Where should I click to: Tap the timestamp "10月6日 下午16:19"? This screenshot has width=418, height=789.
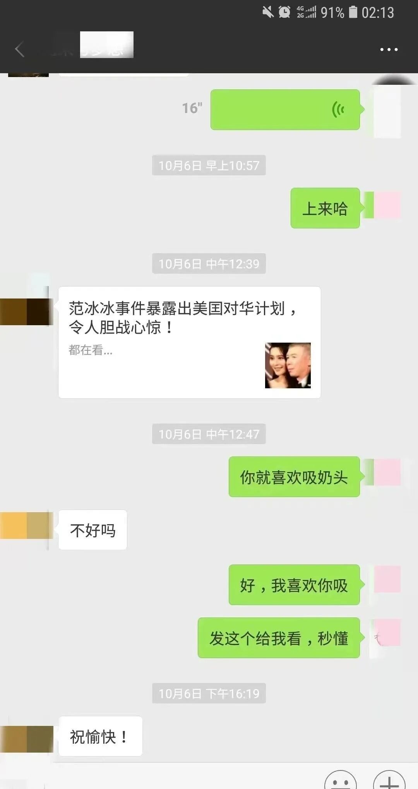[x=209, y=693]
